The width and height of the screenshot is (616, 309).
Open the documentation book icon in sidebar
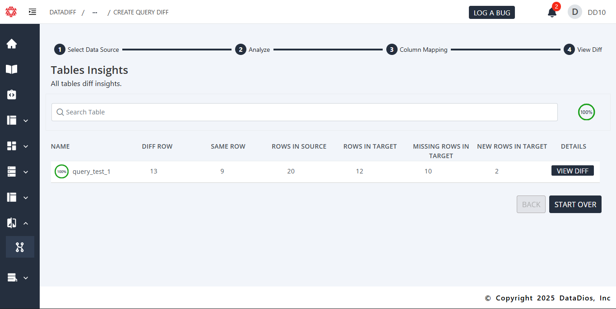pos(11,69)
